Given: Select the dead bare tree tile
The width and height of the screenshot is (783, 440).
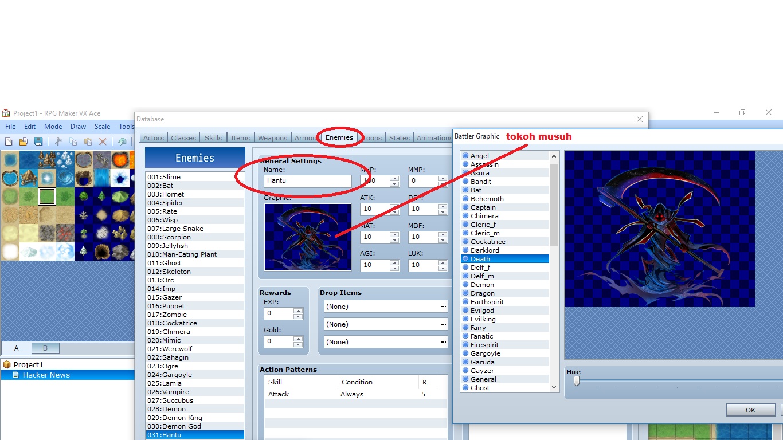Looking at the screenshot, I should coord(84,215).
